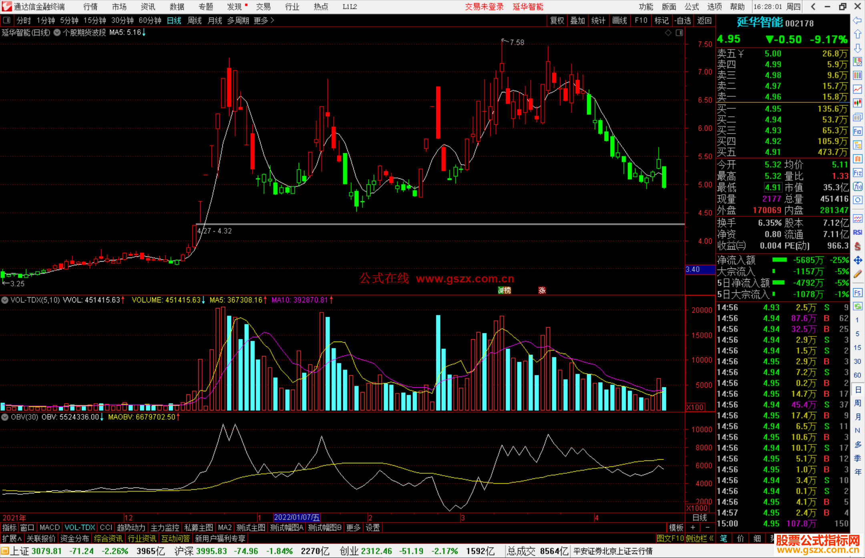865x558 pixels.
Task: Open the red trend line chart icon
Action: 857,89
